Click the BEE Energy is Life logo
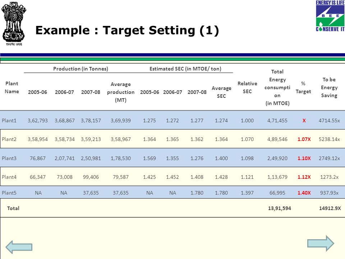The height and width of the screenshot is (259, 345). pos(330,16)
